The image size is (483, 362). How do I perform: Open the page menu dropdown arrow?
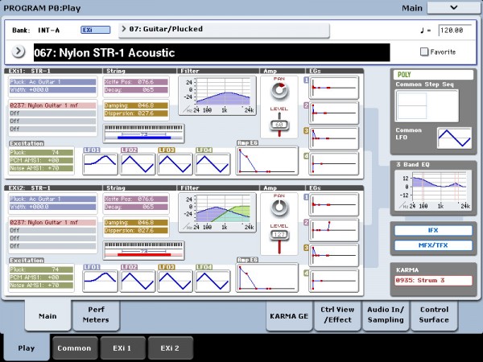[453, 8]
